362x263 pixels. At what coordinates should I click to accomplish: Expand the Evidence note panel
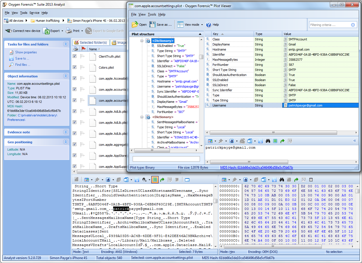tap(66, 132)
